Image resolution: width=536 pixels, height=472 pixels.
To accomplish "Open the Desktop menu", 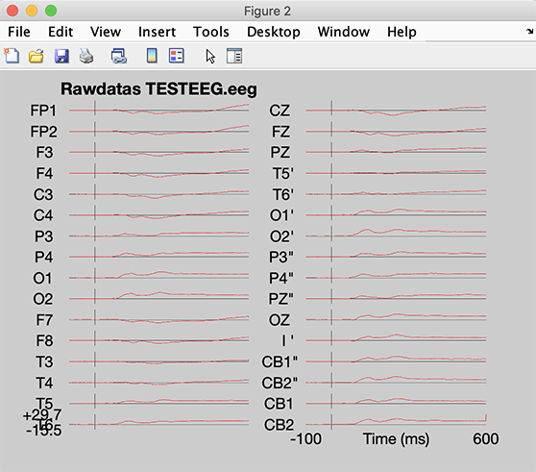I will point(274,32).
